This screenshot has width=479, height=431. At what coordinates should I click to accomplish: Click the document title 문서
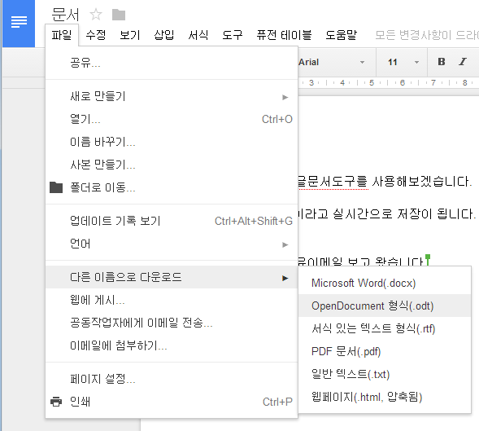pyautogui.click(x=65, y=15)
